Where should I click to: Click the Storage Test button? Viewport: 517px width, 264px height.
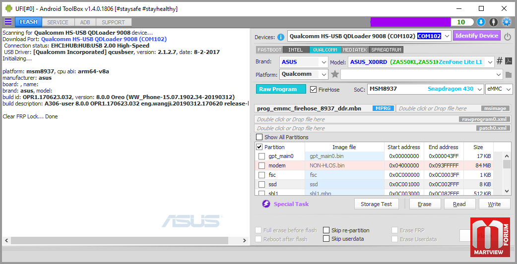click(x=377, y=204)
